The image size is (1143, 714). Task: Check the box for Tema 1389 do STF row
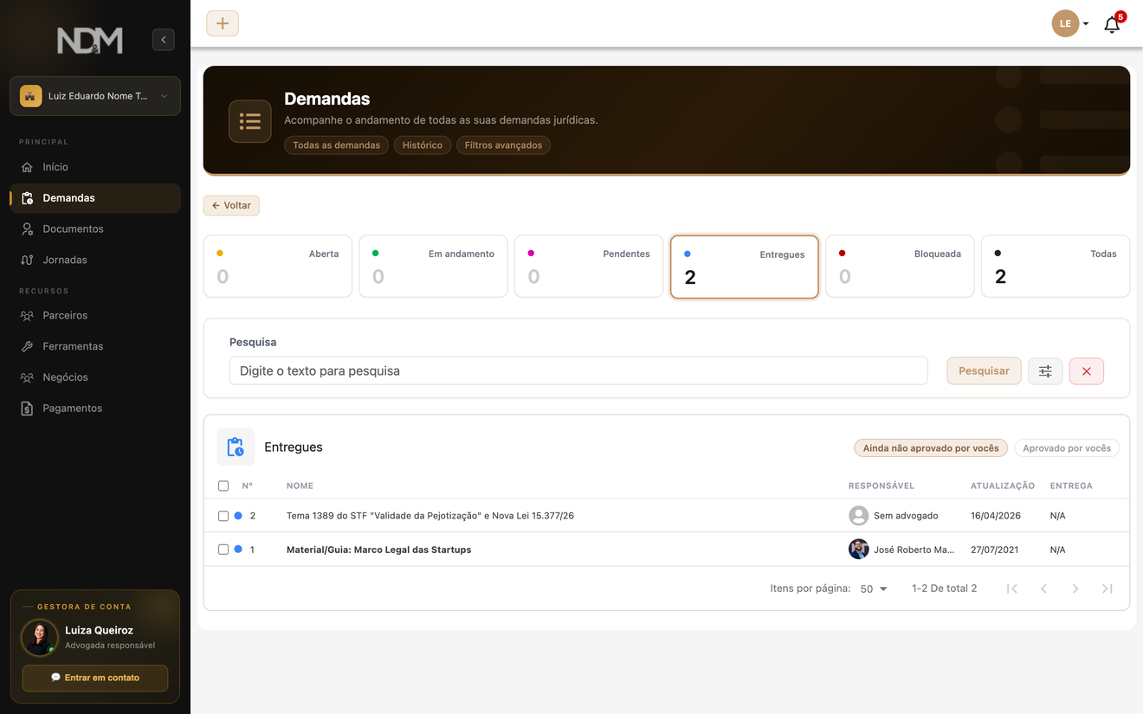[x=223, y=516]
